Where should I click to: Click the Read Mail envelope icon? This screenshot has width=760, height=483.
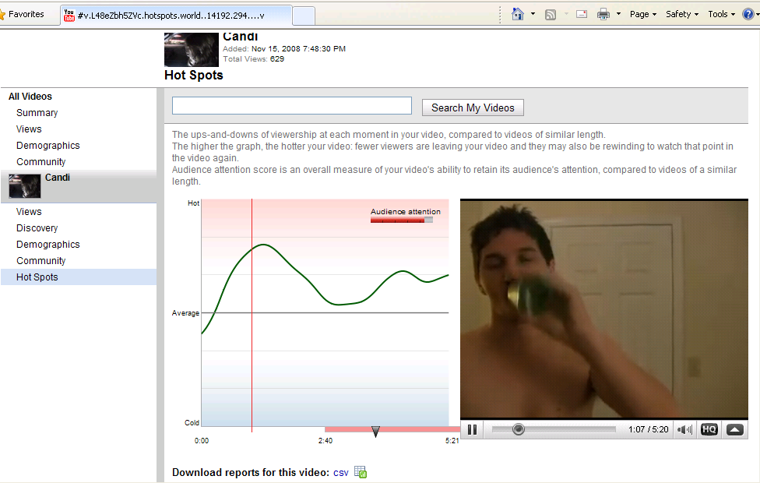tap(581, 14)
